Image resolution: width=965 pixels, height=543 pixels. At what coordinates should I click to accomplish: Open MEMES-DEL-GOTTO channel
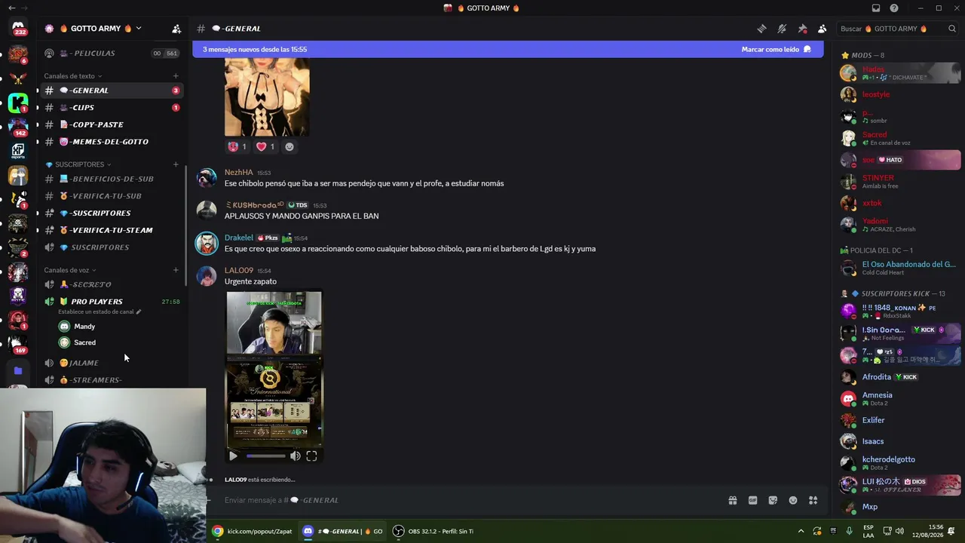[112, 142]
